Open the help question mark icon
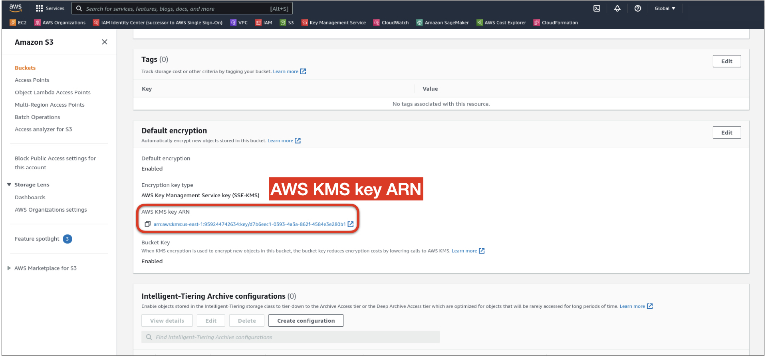This screenshot has height=357, width=766. click(x=638, y=8)
